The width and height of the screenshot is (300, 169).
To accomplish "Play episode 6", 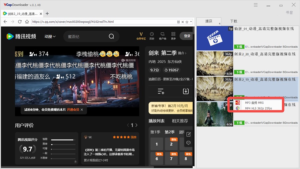I will coord(157,158).
